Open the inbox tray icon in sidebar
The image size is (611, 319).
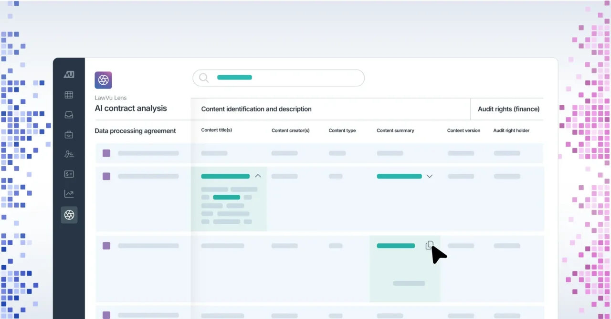(x=69, y=114)
